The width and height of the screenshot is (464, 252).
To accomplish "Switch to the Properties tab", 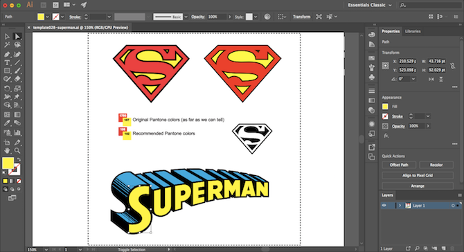I will (x=391, y=31).
